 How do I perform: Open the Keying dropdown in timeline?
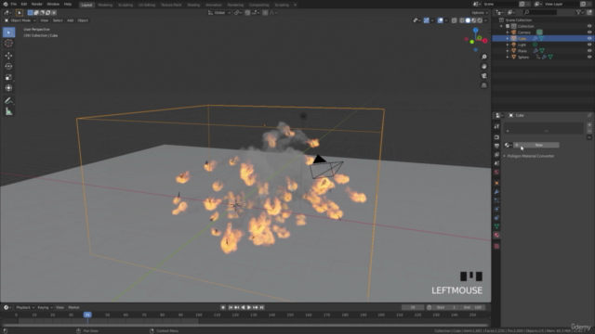(x=45, y=307)
